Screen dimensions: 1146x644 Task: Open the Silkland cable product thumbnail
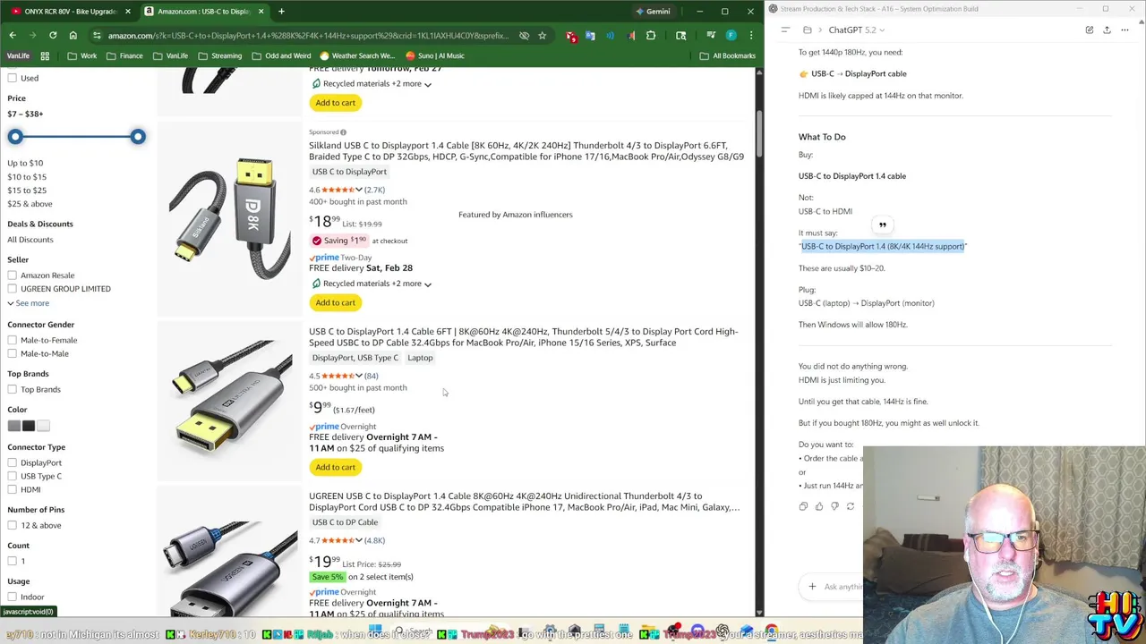click(x=230, y=217)
